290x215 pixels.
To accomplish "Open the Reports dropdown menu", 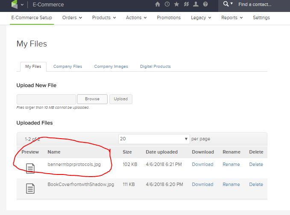I will (232, 17).
